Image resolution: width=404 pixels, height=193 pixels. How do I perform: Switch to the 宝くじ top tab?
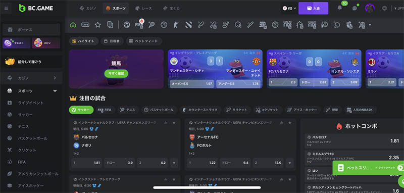coord(171,8)
